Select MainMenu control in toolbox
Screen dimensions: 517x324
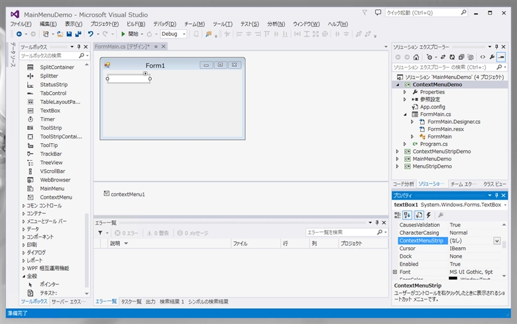tap(52, 189)
